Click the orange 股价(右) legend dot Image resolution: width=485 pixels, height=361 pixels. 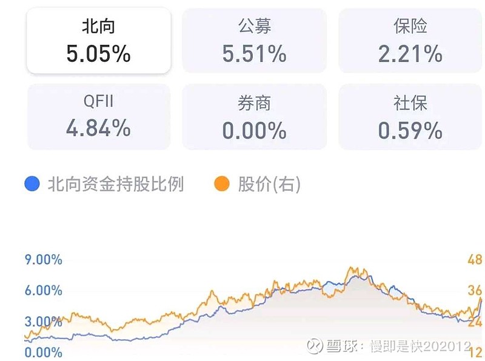tap(222, 184)
